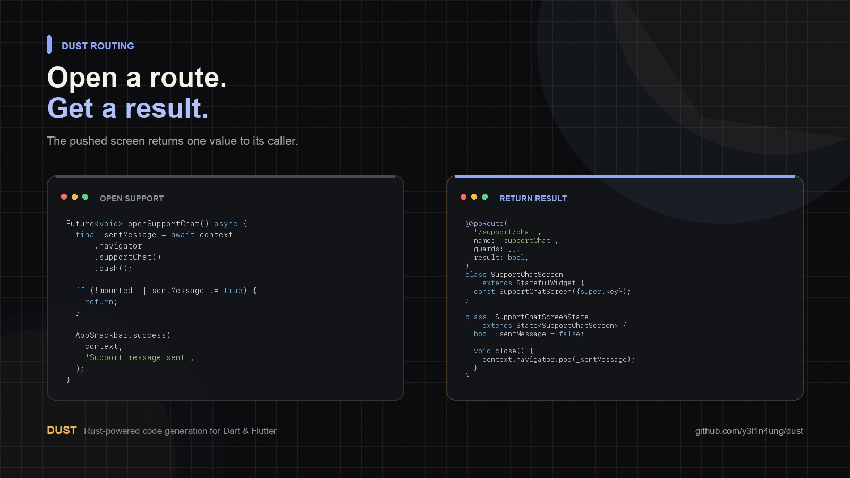
Task: Click the '@AppRoute(' annotation line
Action: pos(487,224)
